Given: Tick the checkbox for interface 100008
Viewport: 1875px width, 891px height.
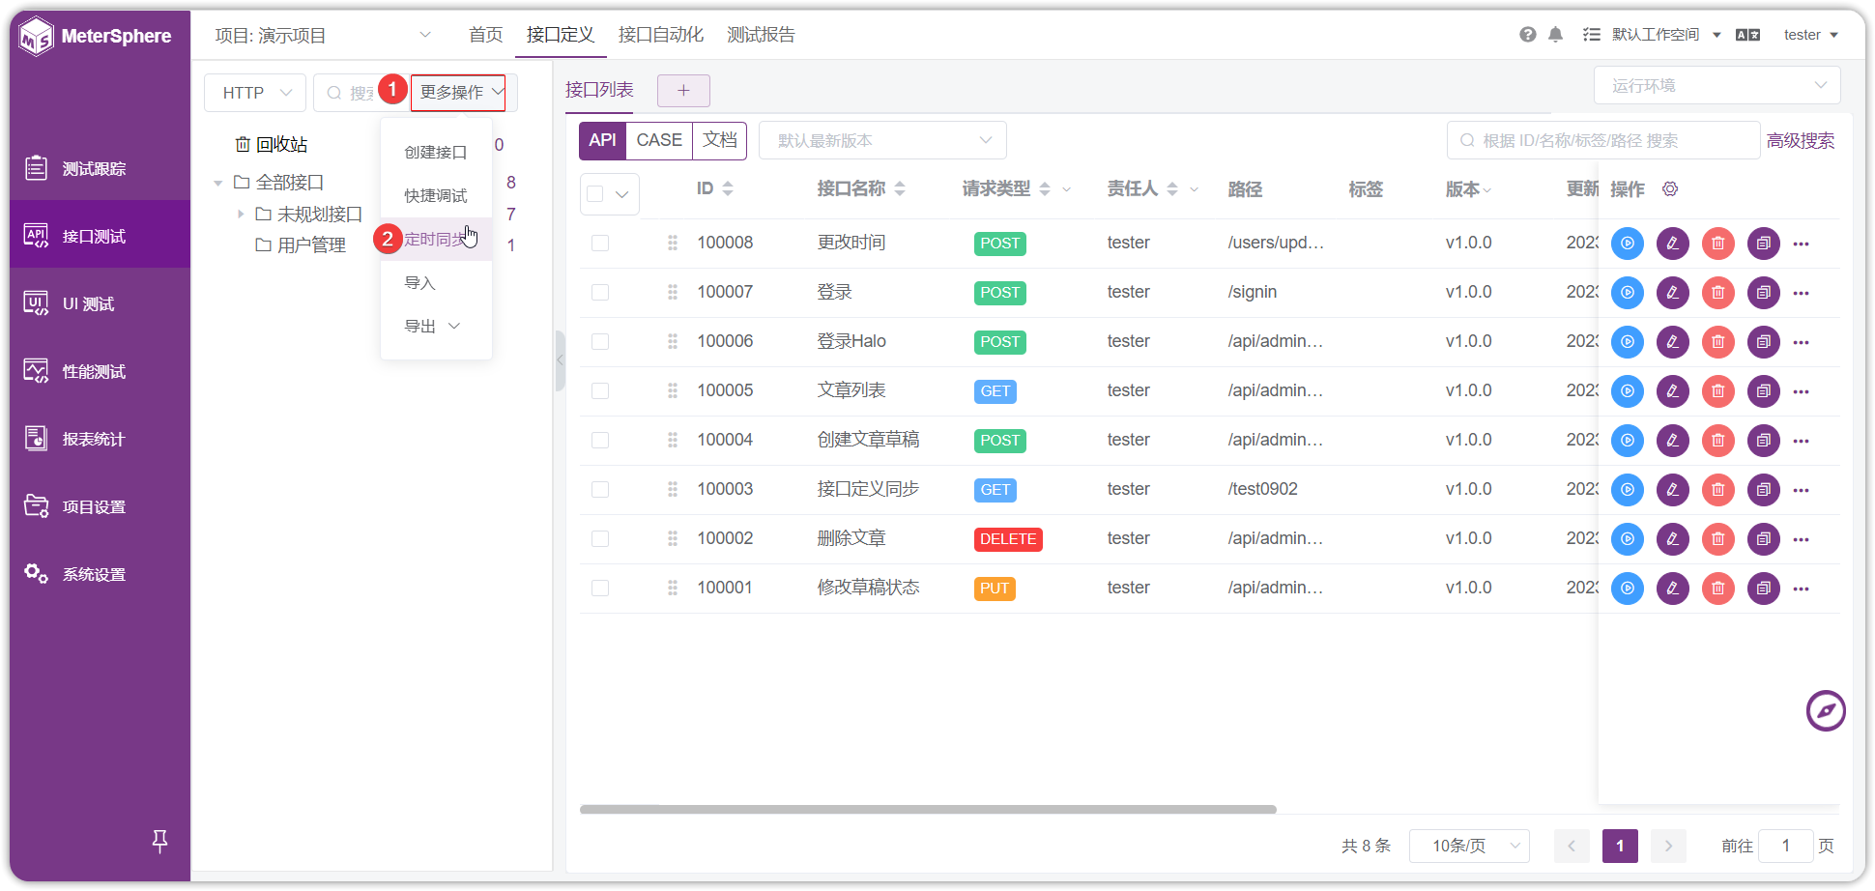Looking at the screenshot, I should (x=600, y=244).
